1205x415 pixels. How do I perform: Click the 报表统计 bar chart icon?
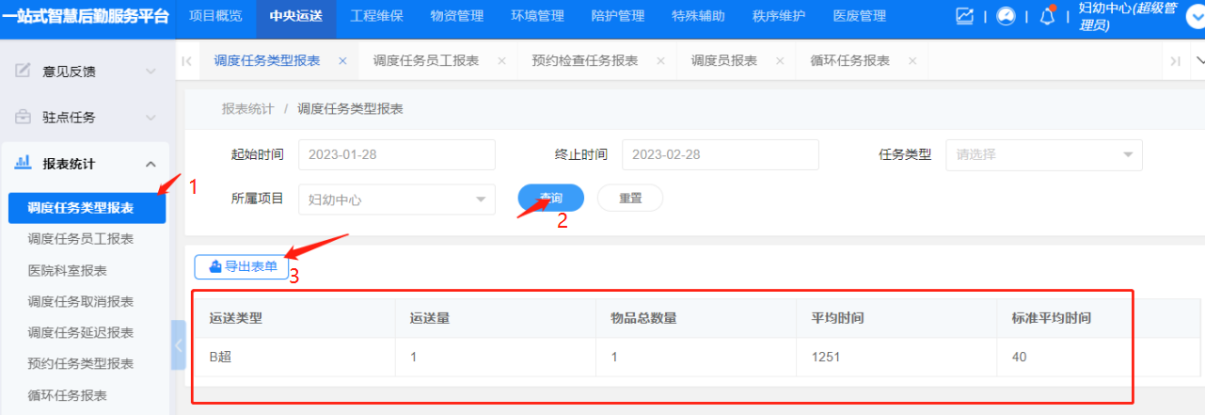24,163
